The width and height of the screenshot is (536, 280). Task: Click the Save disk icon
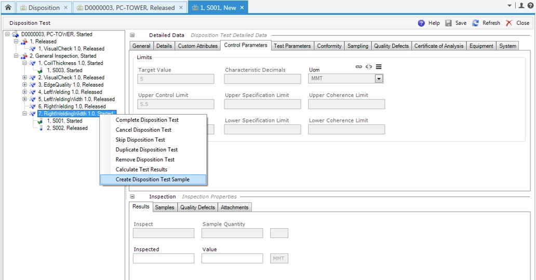(x=448, y=23)
